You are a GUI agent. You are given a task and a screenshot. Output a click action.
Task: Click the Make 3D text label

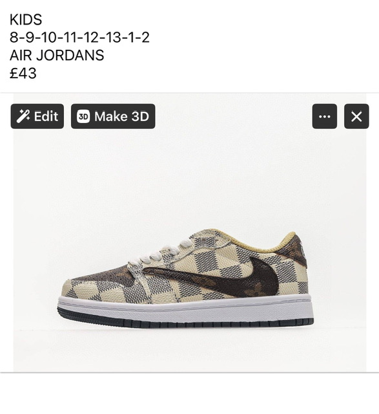(x=122, y=116)
